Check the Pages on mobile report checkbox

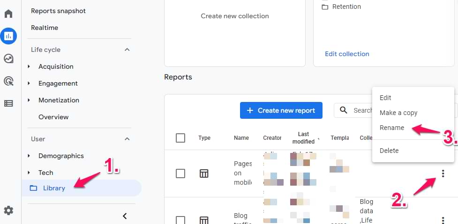click(180, 173)
